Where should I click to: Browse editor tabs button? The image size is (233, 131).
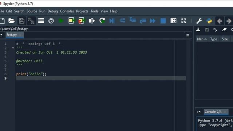tap(1, 35)
